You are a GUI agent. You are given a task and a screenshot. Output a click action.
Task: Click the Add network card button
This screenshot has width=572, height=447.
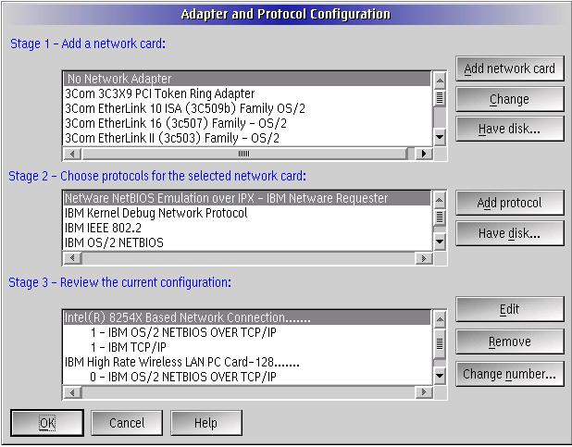tap(510, 68)
